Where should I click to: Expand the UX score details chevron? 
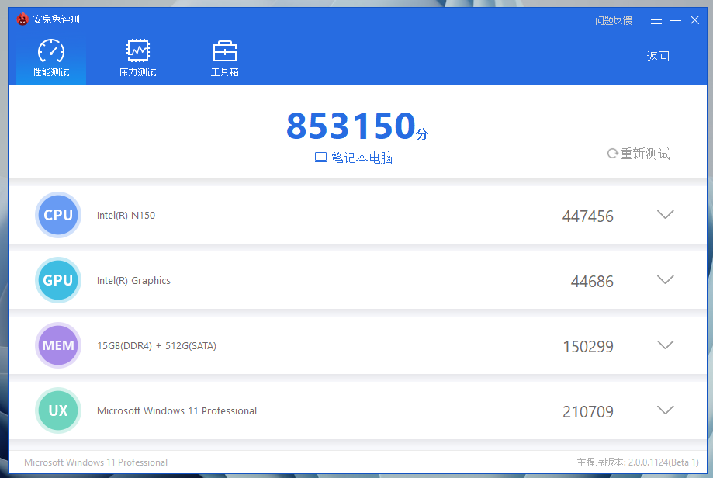click(x=665, y=410)
